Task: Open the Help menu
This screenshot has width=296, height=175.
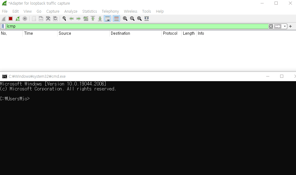Action: tap(160, 11)
